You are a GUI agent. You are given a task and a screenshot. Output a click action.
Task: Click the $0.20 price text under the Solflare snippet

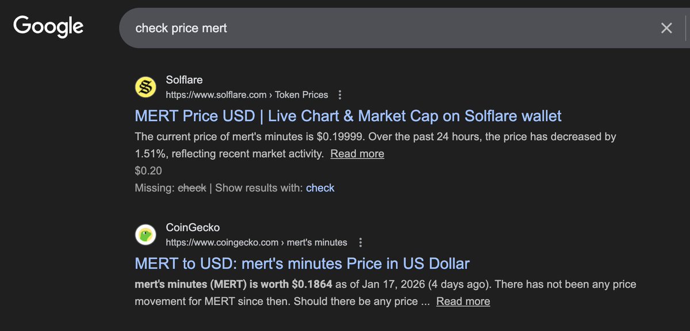tap(148, 170)
